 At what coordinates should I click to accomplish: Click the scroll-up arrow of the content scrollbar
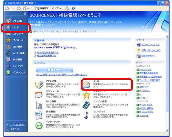pos(167,37)
